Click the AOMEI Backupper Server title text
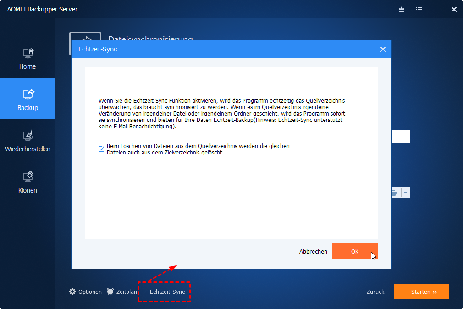 click(x=42, y=9)
